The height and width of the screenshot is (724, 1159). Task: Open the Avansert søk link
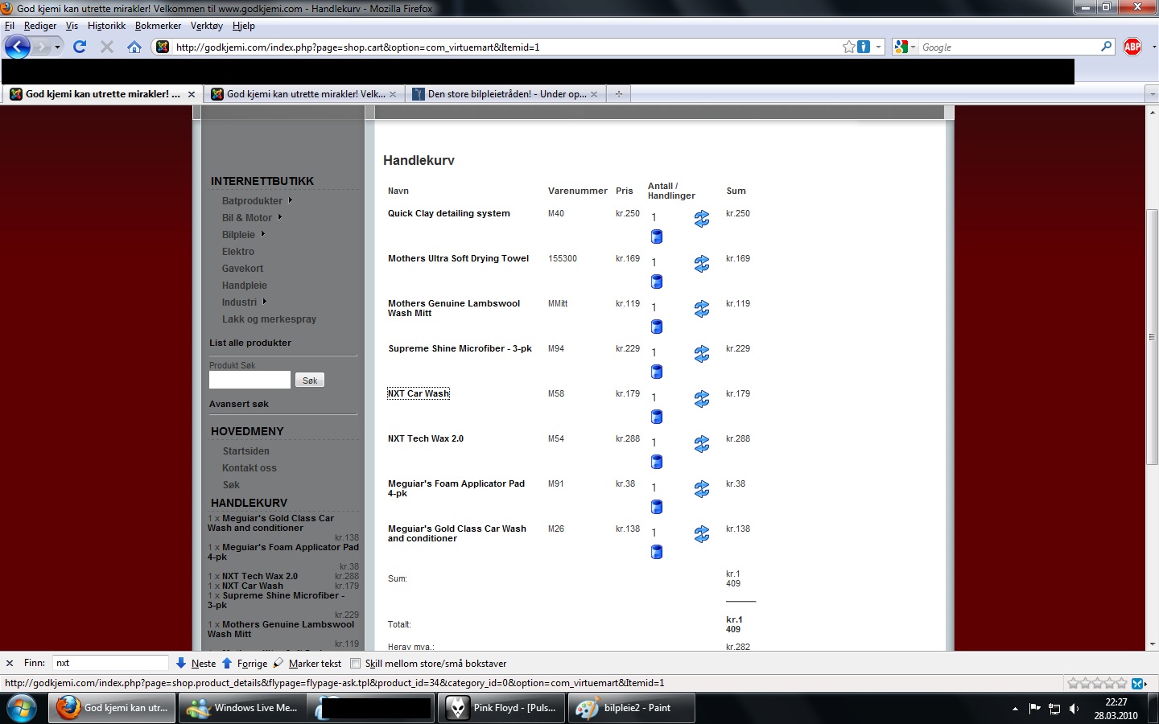(x=239, y=404)
